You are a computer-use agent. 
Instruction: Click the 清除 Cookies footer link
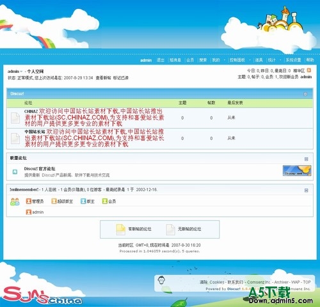pyautogui.click(x=212, y=282)
